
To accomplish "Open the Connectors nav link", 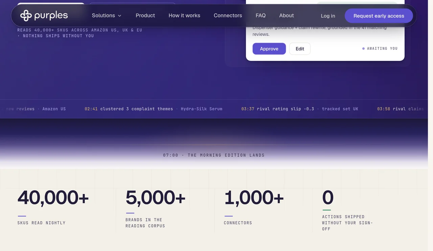I will [x=228, y=16].
